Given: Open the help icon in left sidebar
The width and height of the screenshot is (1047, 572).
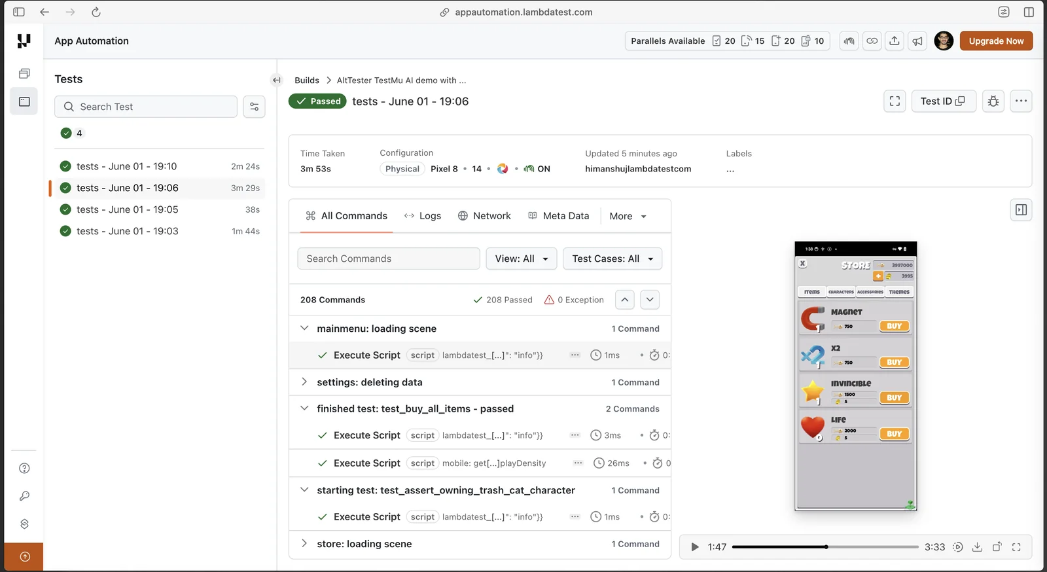Looking at the screenshot, I should pyautogui.click(x=24, y=468).
